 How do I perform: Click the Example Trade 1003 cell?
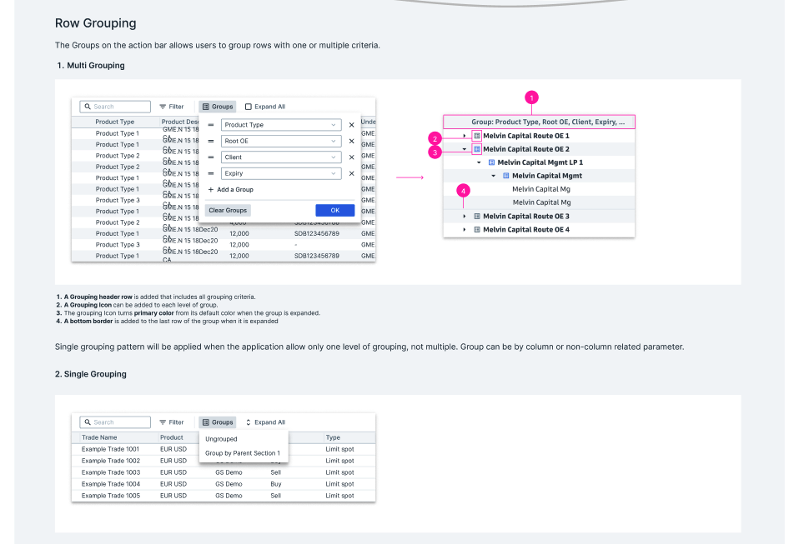111,472
